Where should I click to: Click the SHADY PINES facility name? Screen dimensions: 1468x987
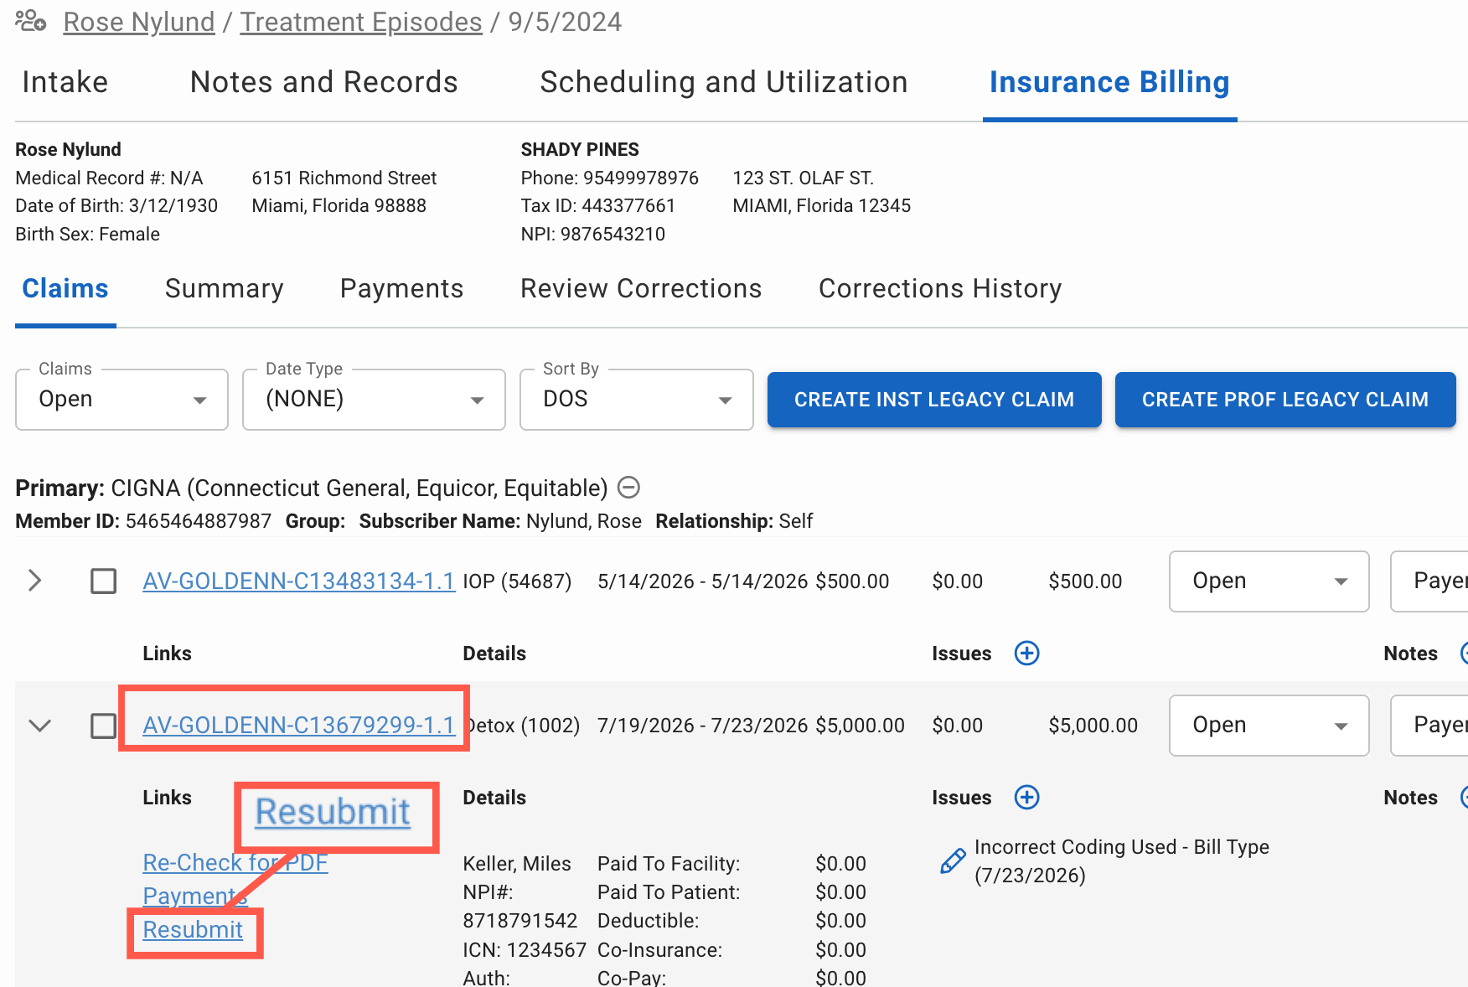[580, 149]
